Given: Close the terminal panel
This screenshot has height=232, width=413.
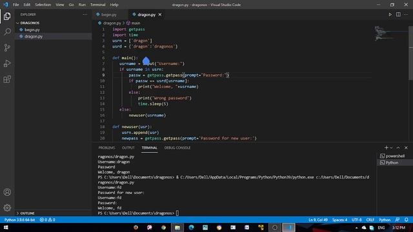Looking at the screenshot, I should point(406,148).
